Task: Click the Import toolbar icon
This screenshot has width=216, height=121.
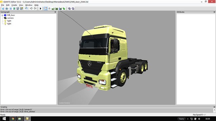Action: tap(10, 8)
